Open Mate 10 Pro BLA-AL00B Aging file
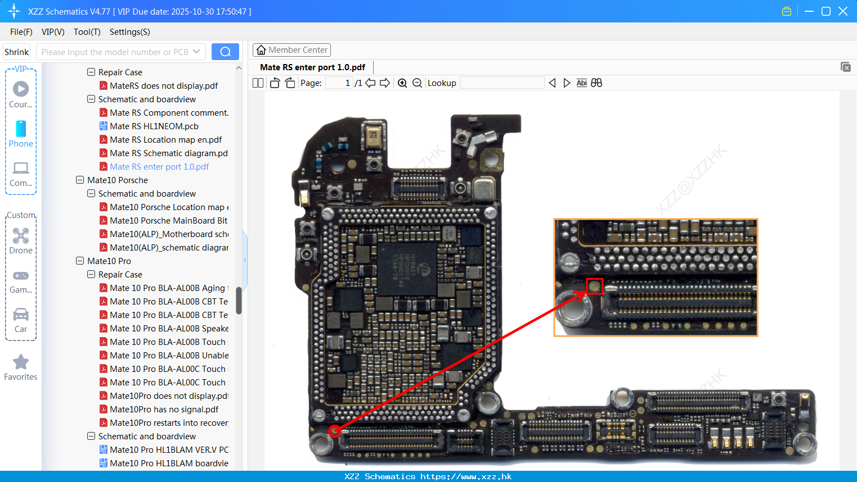The width and height of the screenshot is (857, 482). [164, 288]
